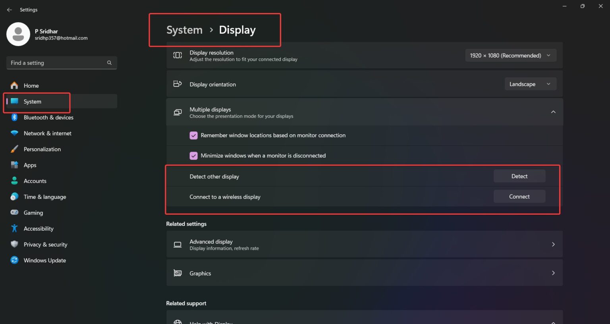Open the Display resolution dropdown
Viewport: 610px width, 324px height.
pos(510,55)
